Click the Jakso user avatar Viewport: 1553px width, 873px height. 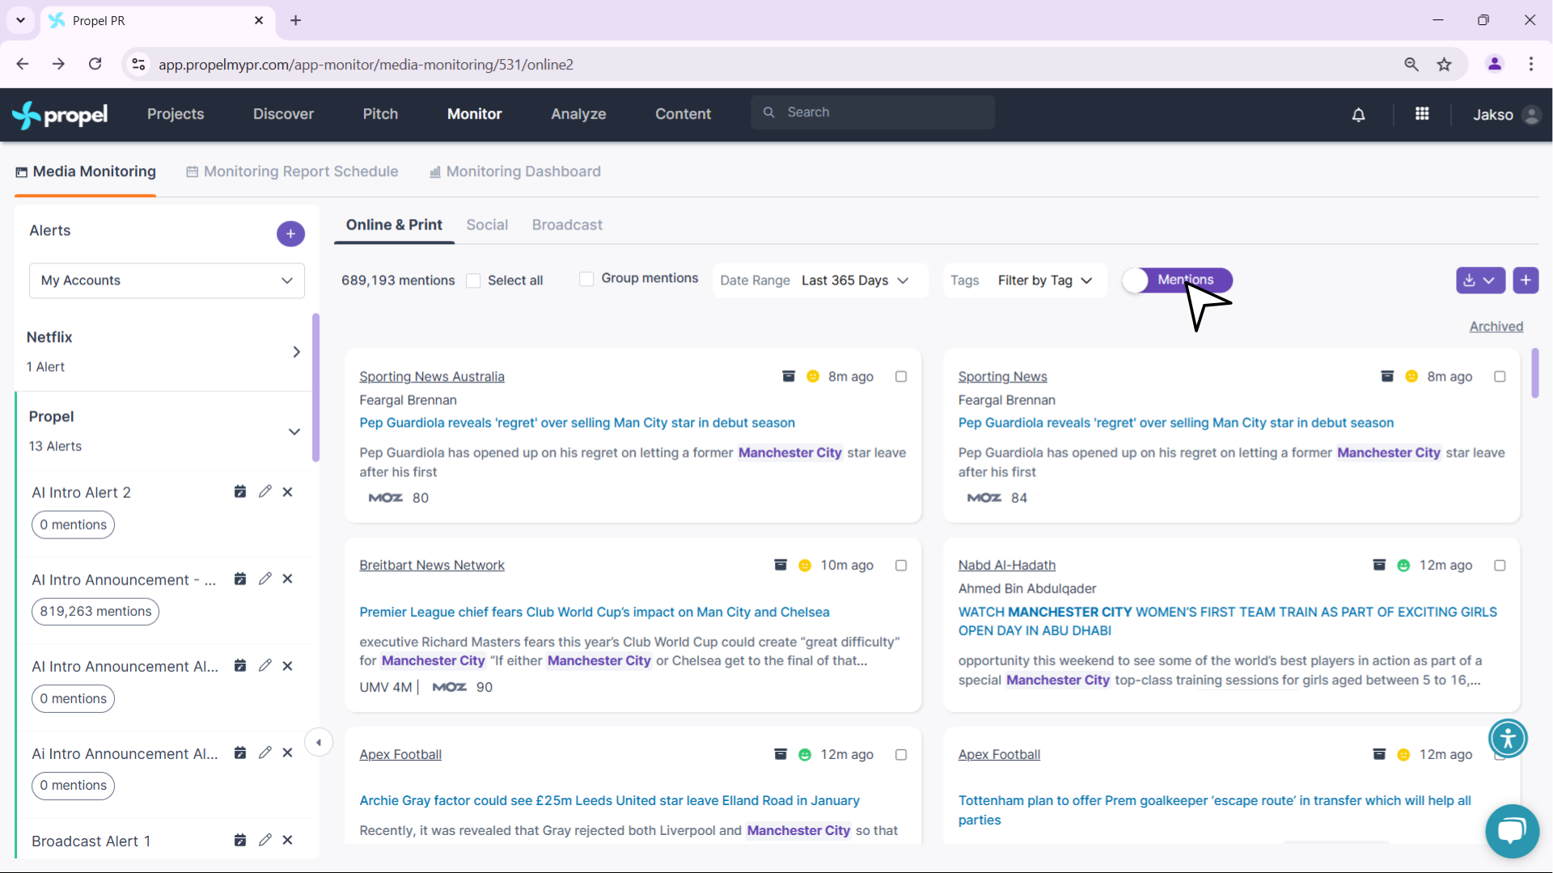[1530, 115]
